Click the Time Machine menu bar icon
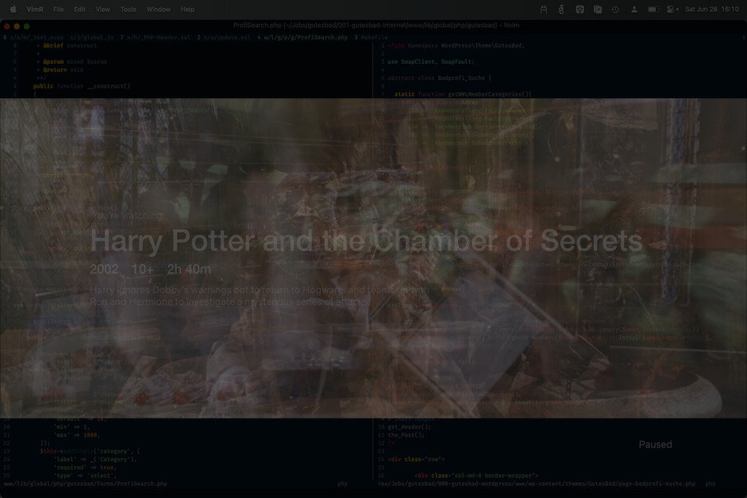 tap(615, 9)
